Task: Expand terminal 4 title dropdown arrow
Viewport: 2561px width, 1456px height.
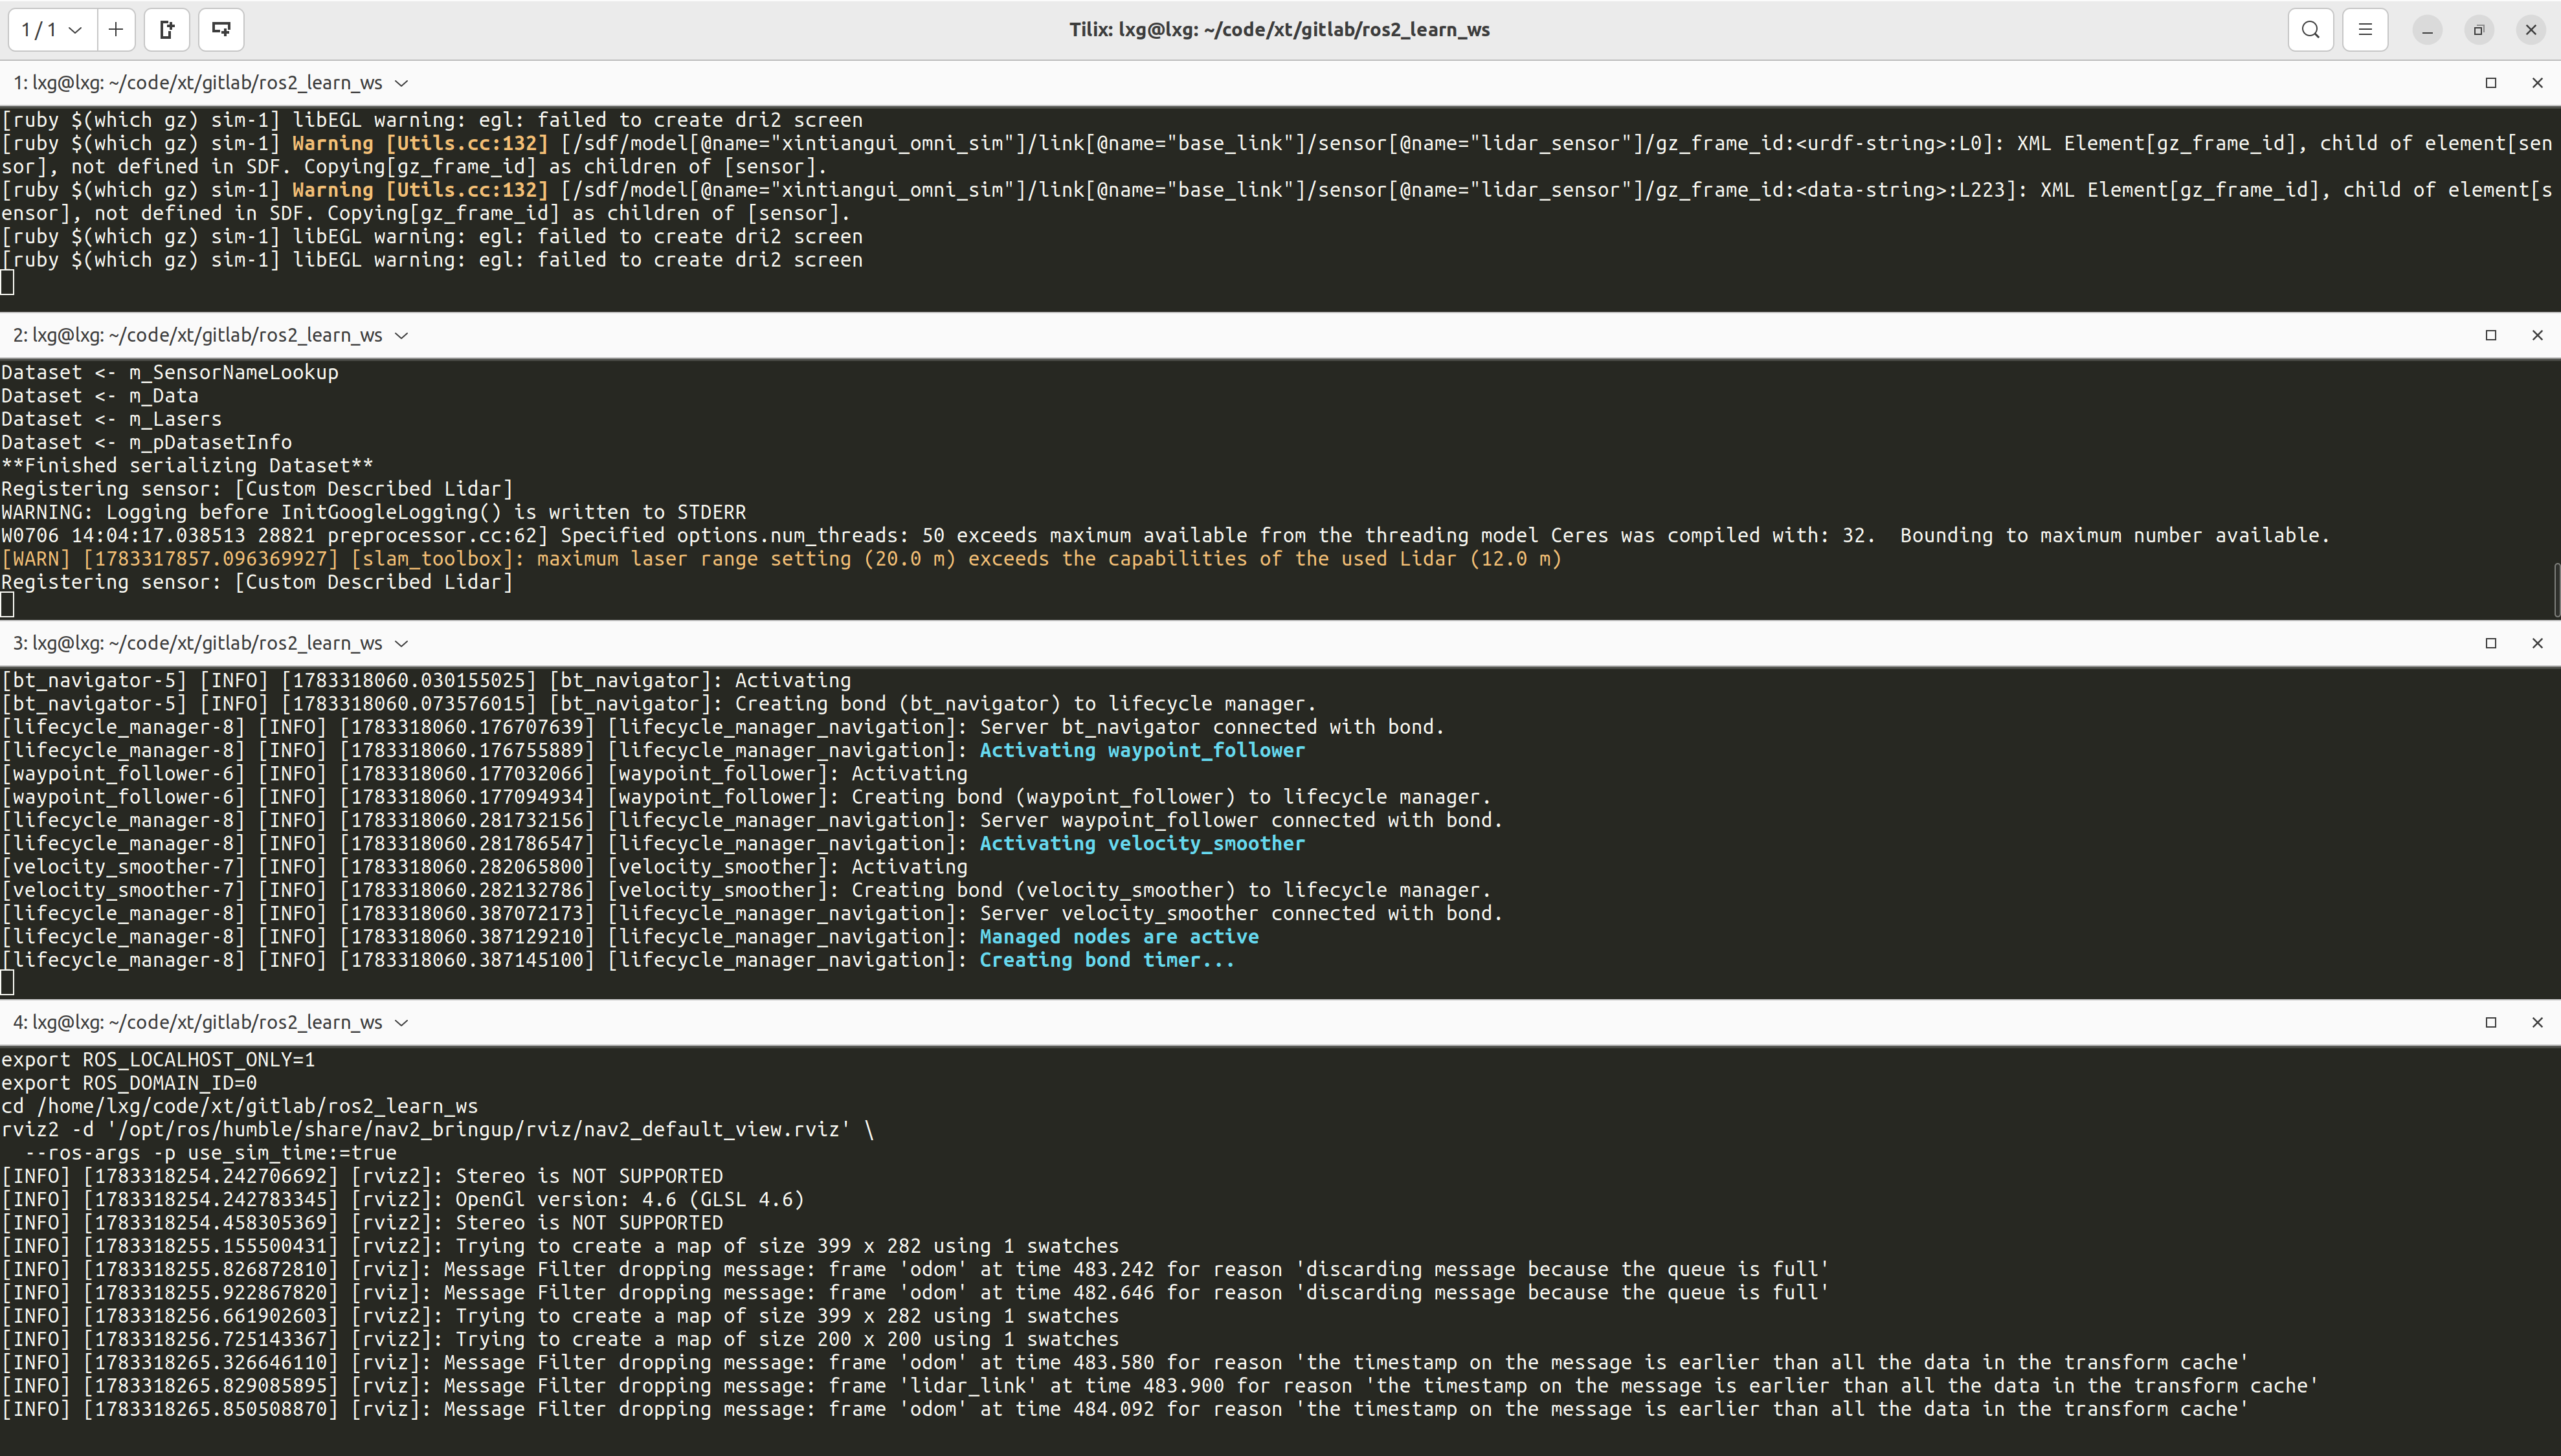Action: pos(401,1022)
